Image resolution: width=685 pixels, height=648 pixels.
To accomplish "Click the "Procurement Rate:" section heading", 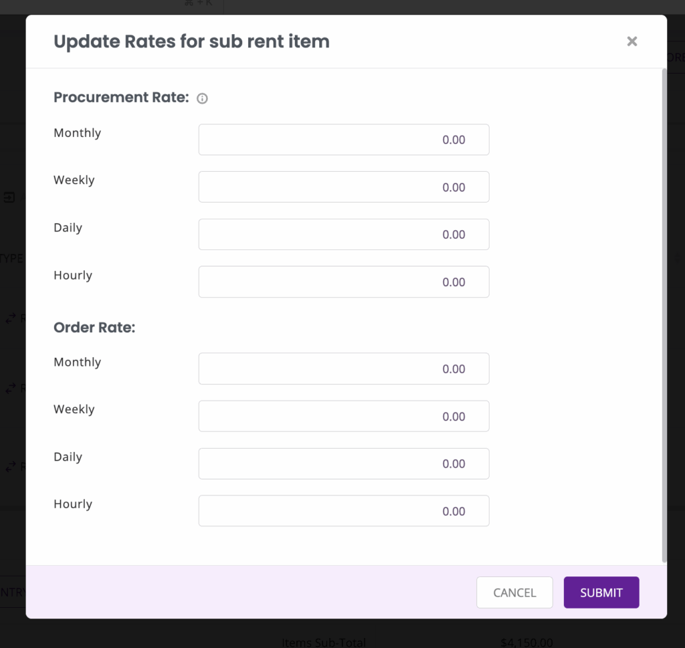I will (x=121, y=98).
